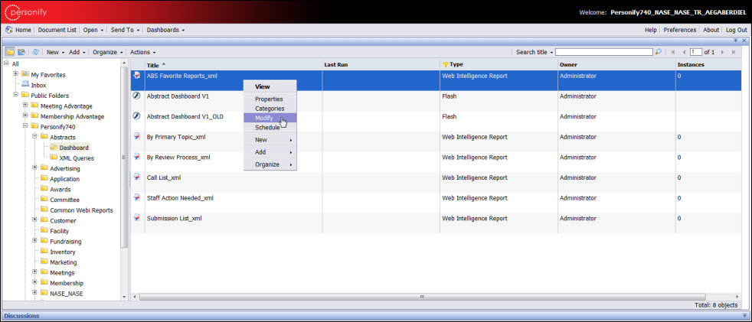The height and width of the screenshot is (322, 752).
Task: Click the Inbox icon in the tree
Action: coord(25,84)
